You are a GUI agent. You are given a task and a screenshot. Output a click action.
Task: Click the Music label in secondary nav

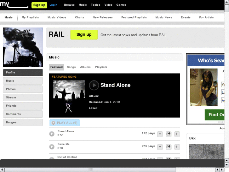tap(9, 17)
